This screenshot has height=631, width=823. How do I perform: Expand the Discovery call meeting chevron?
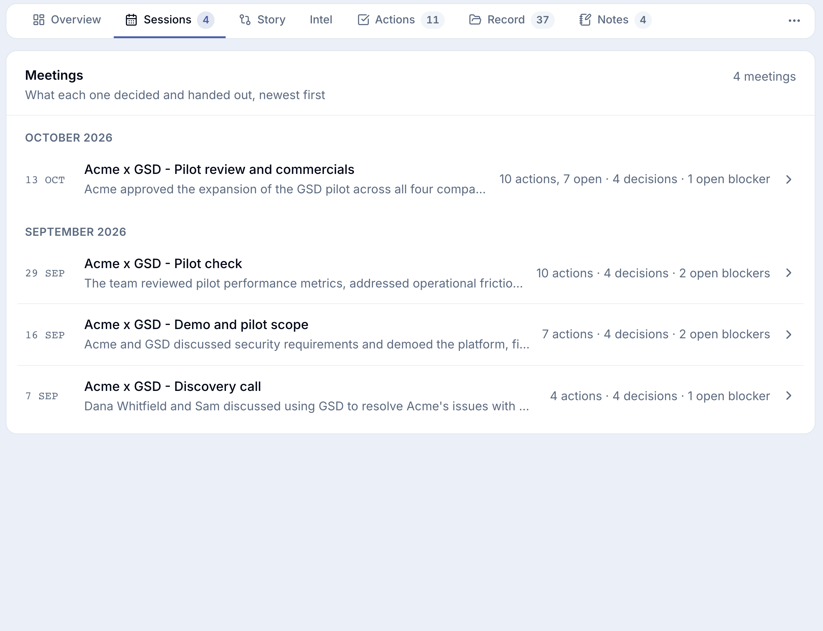(x=789, y=396)
